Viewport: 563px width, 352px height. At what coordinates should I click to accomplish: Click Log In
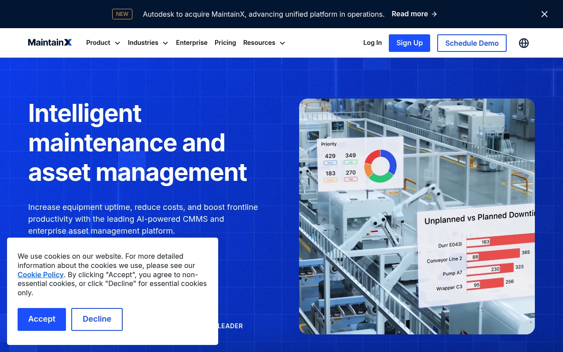(x=373, y=43)
